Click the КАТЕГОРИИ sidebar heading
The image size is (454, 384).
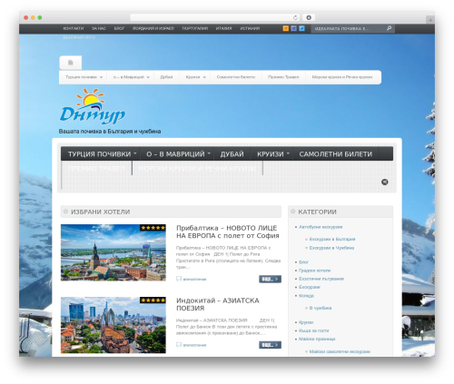tap(317, 212)
